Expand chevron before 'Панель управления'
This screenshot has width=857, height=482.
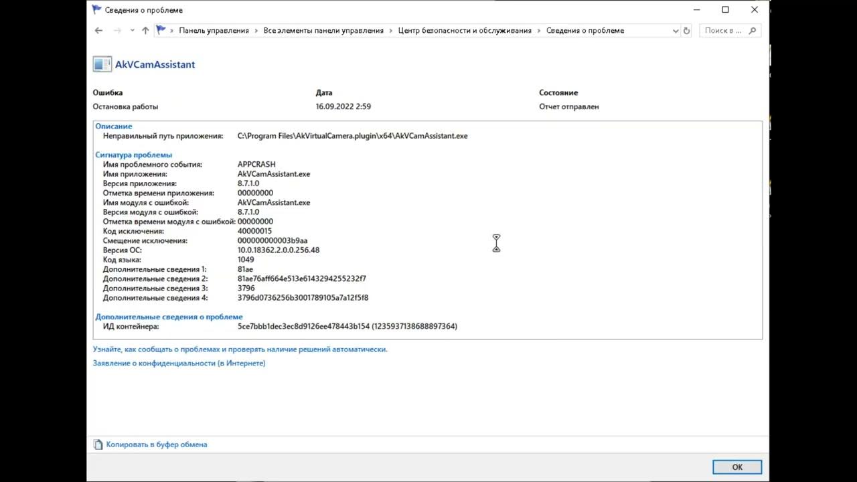click(x=172, y=31)
